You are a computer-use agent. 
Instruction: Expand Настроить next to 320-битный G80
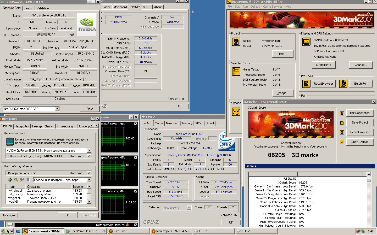[x=89, y=156]
